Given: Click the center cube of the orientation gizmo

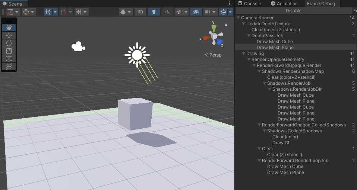Looking at the screenshot, I should point(214,36).
